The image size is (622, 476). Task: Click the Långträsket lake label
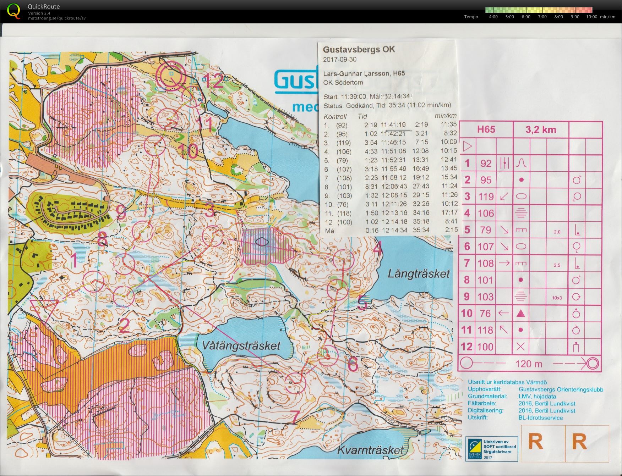coord(418,274)
